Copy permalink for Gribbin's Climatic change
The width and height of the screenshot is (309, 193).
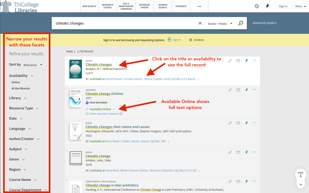pos(230,152)
